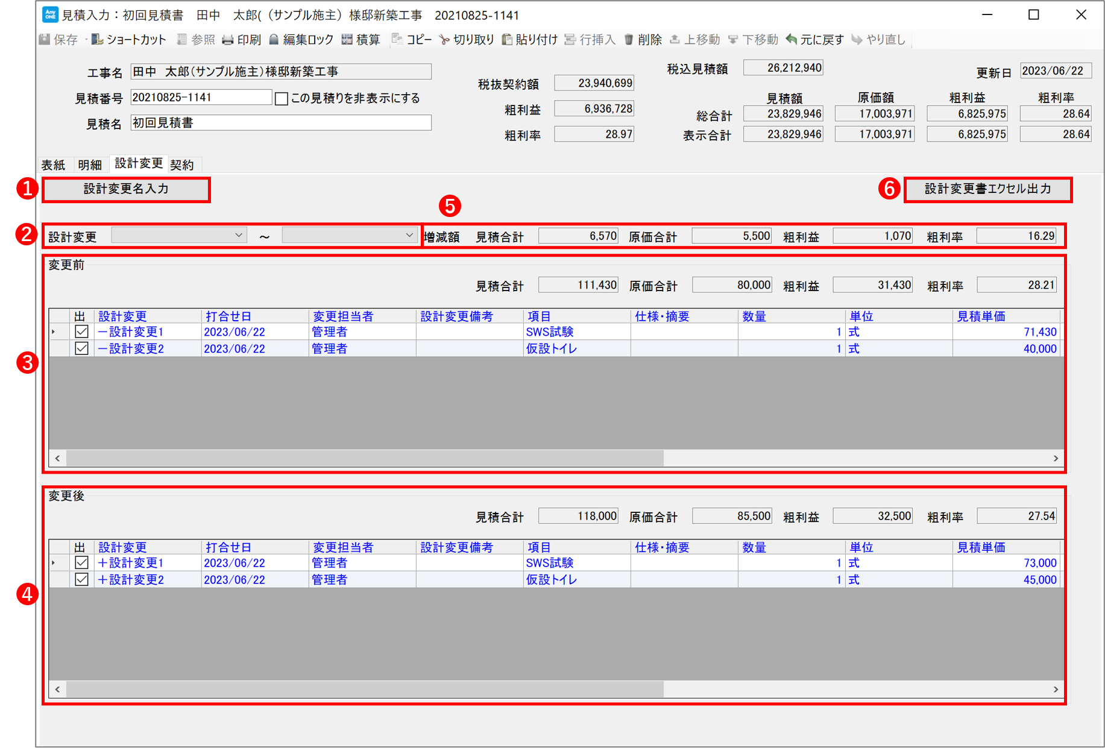Click the Estimate calculation (積算) icon
Screen dimensions: 1105x748
click(347, 40)
